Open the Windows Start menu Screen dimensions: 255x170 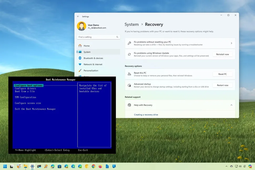click(5, 166)
